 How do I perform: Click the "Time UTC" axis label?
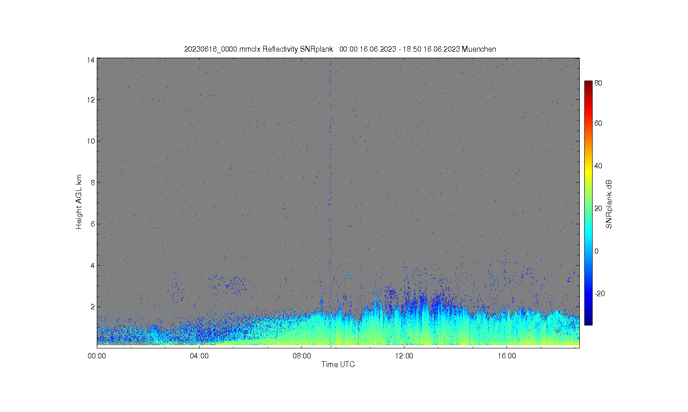(x=338, y=364)
